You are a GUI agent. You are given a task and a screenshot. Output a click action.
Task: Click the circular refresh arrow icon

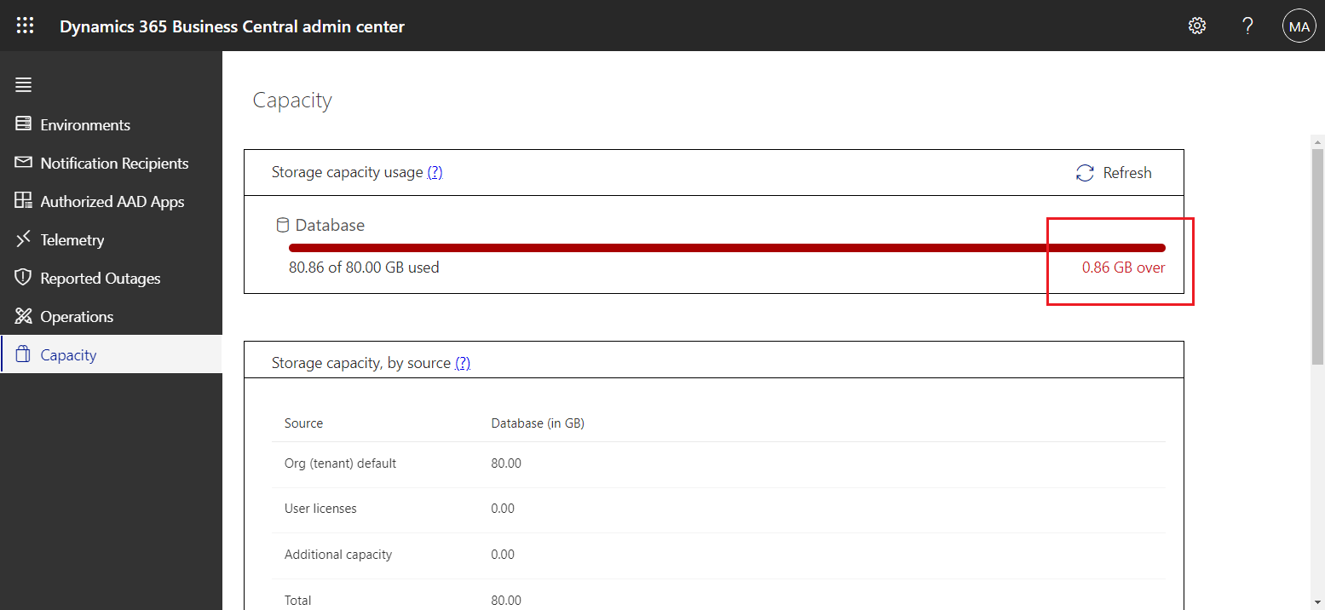[1083, 172]
